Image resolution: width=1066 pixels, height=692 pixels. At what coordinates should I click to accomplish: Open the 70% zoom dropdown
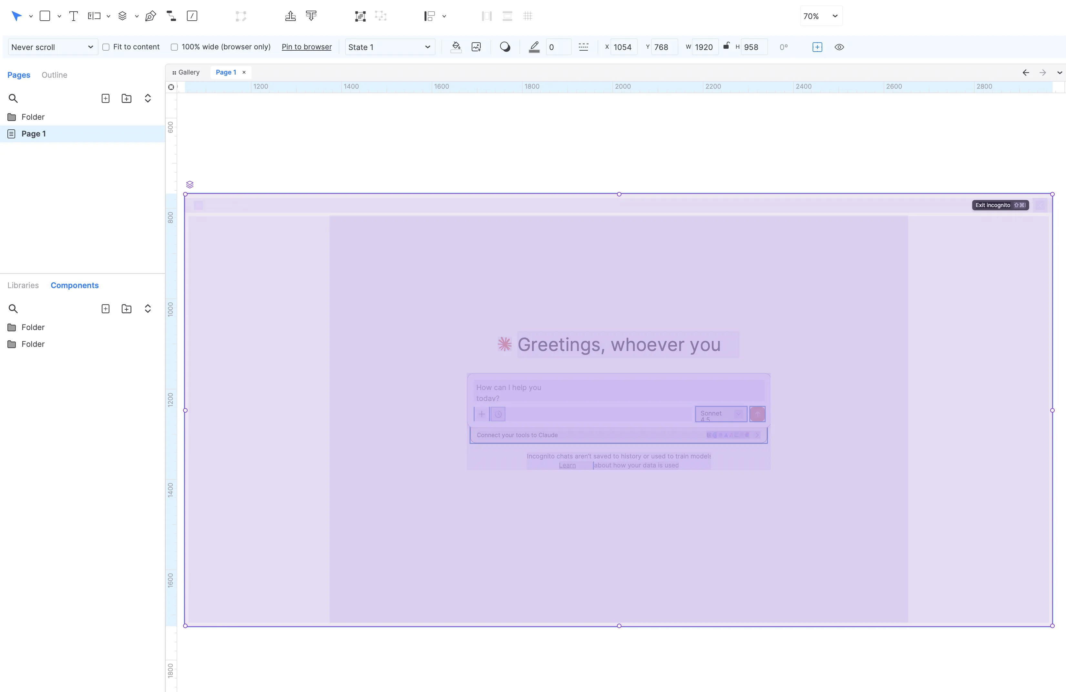pos(821,16)
